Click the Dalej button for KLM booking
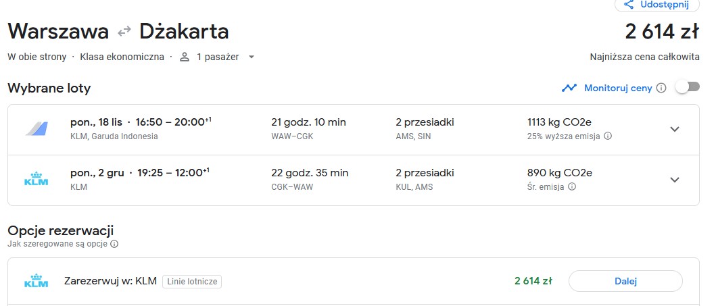 point(625,282)
